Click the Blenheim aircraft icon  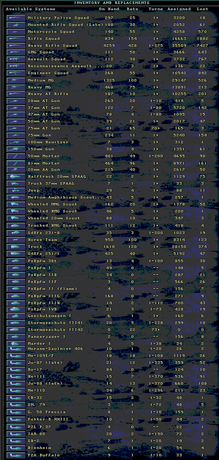coord(16,448)
